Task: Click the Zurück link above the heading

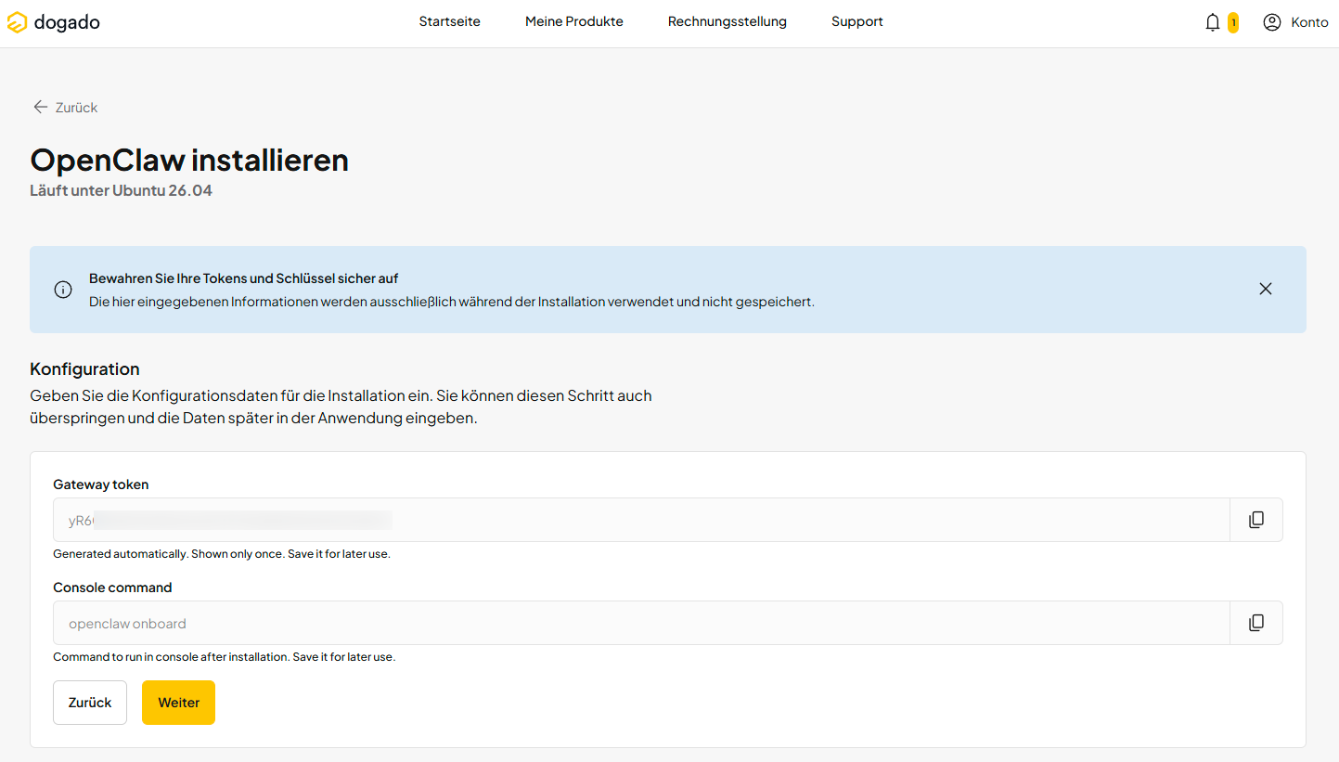Action: 76,108
